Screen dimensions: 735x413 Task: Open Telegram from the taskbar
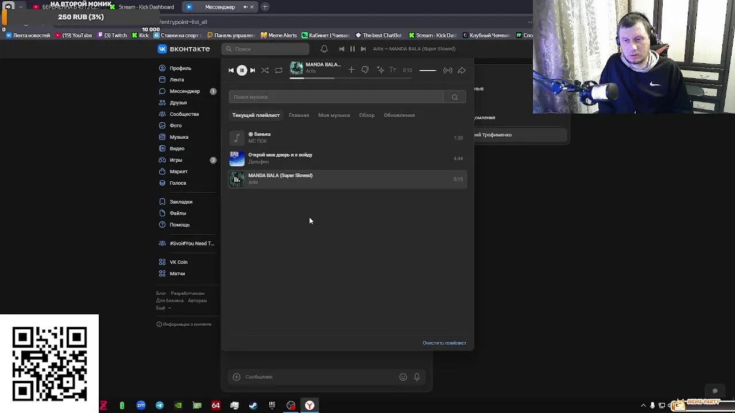[159, 406]
